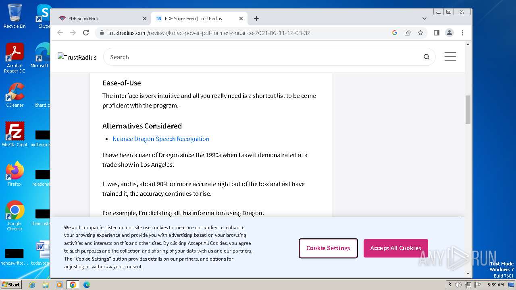Open Skype desktop shortcut
This screenshot has height=290, width=516.
[44, 16]
